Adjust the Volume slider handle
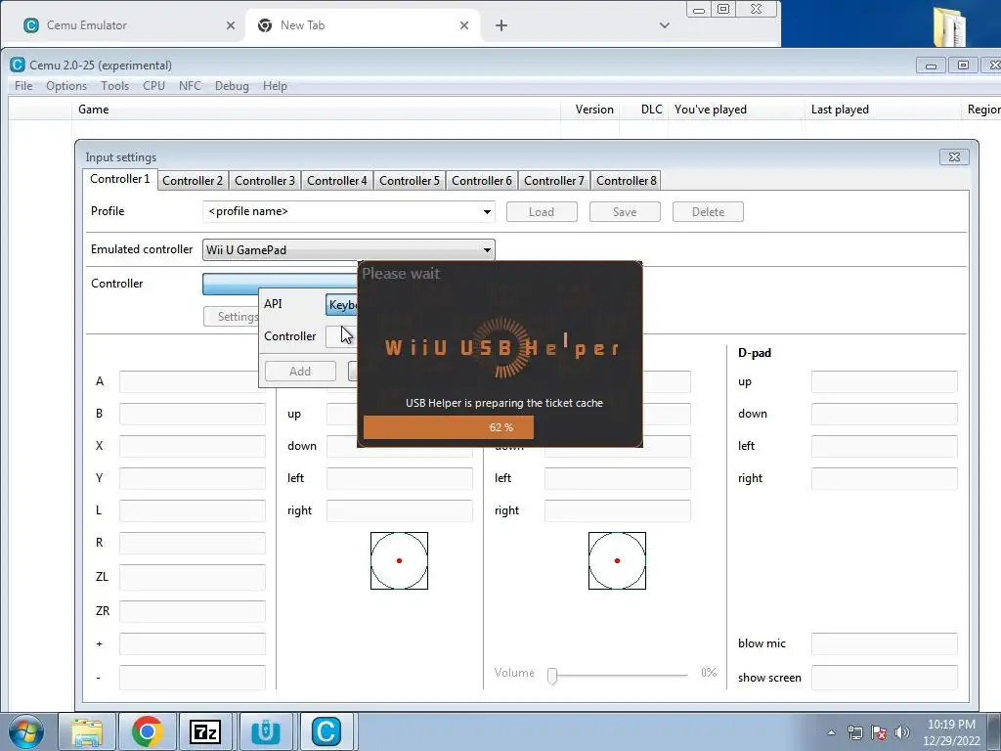Image resolution: width=1001 pixels, height=751 pixels. (552, 676)
